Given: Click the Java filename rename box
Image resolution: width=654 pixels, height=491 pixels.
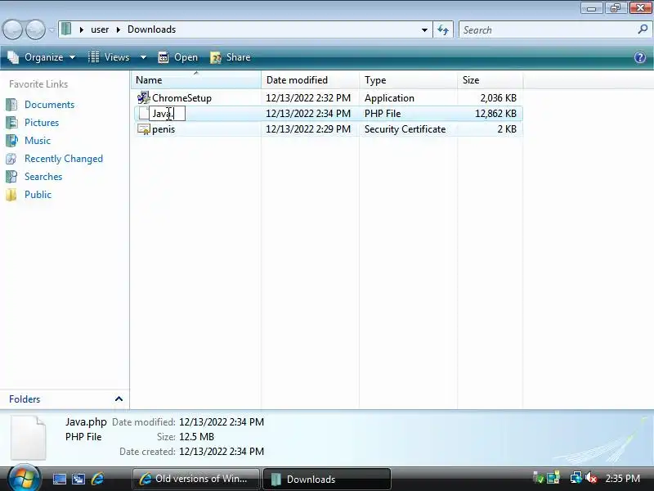Looking at the screenshot, I should point(167,114).
